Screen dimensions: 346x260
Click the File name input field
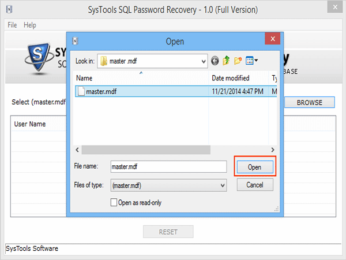click(x=168, y=166)
